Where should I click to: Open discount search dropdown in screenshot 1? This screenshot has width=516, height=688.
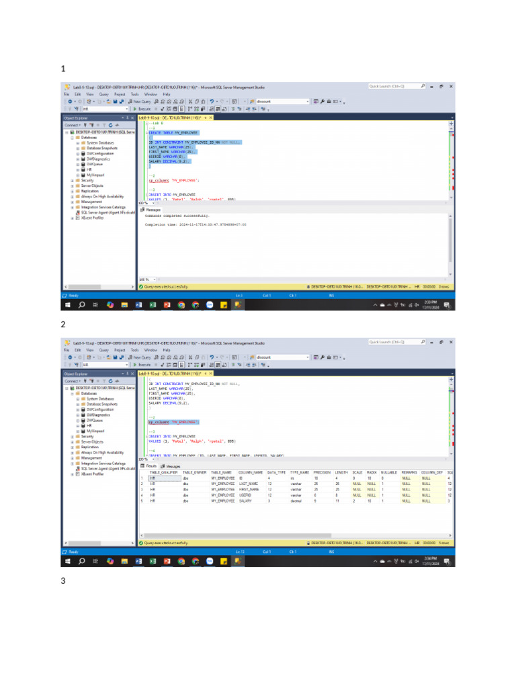point(282,101)
